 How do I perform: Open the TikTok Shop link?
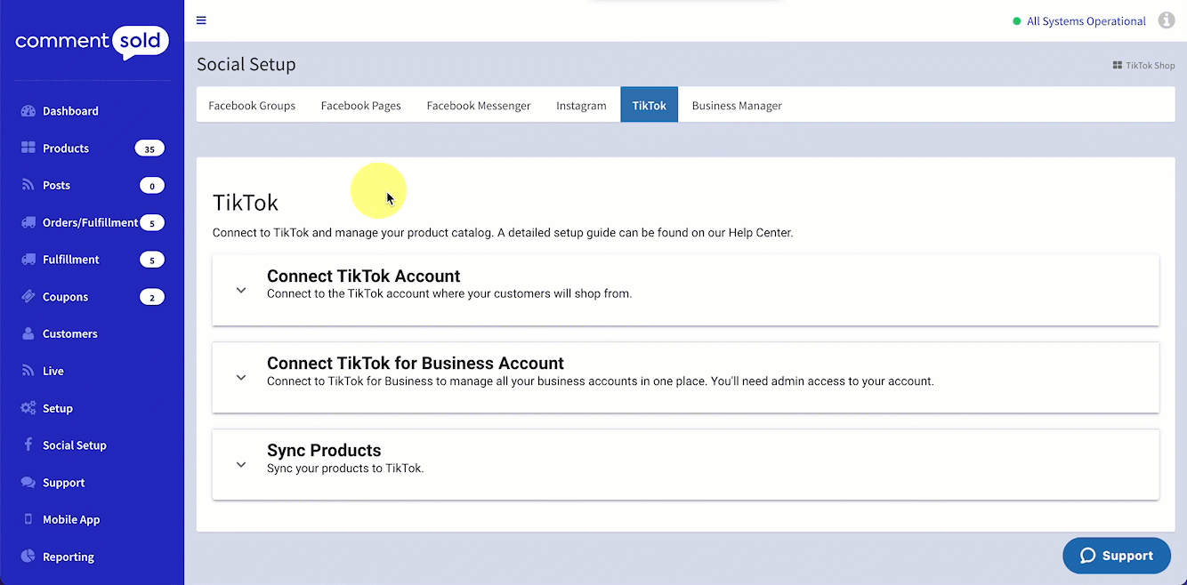click(1144, 66)
